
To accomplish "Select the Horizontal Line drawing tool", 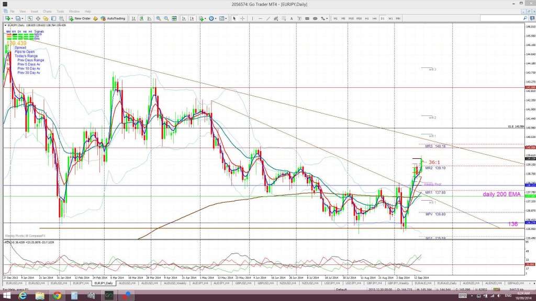I will [260, 18].
